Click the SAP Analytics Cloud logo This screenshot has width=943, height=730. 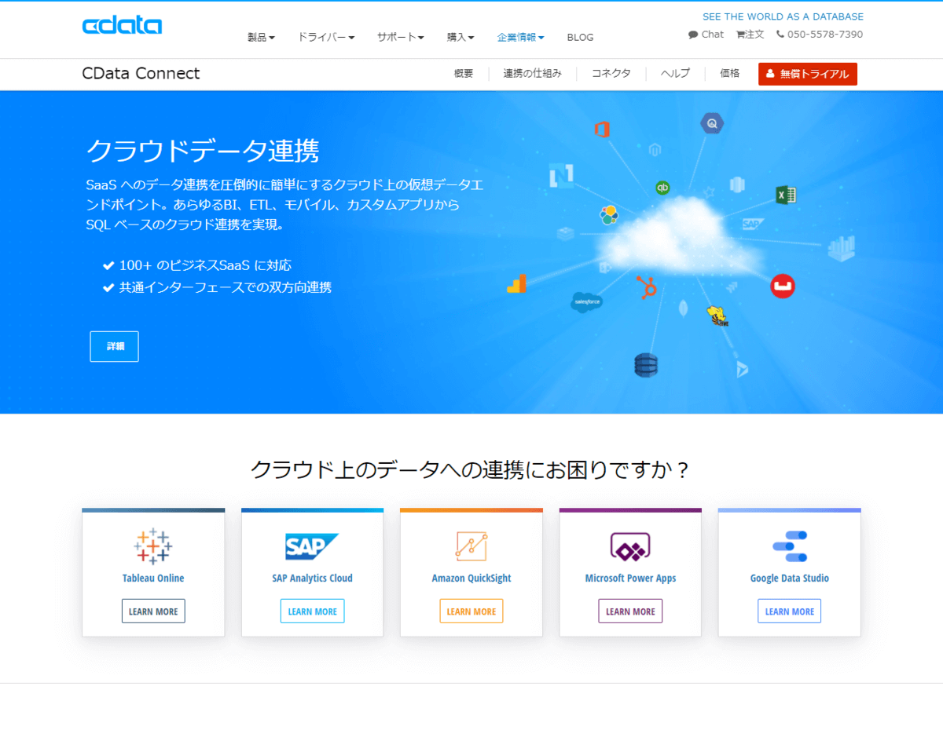pos(312,546)
